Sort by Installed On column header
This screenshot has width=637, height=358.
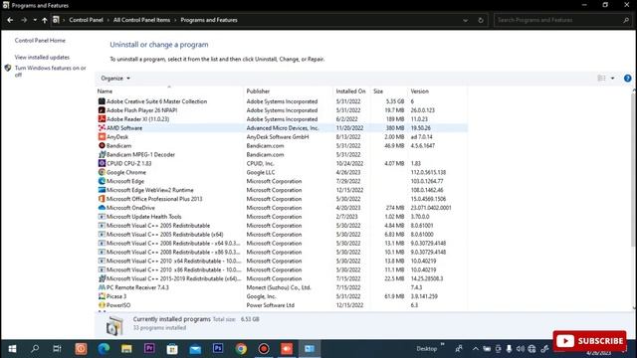coord(351,90)
